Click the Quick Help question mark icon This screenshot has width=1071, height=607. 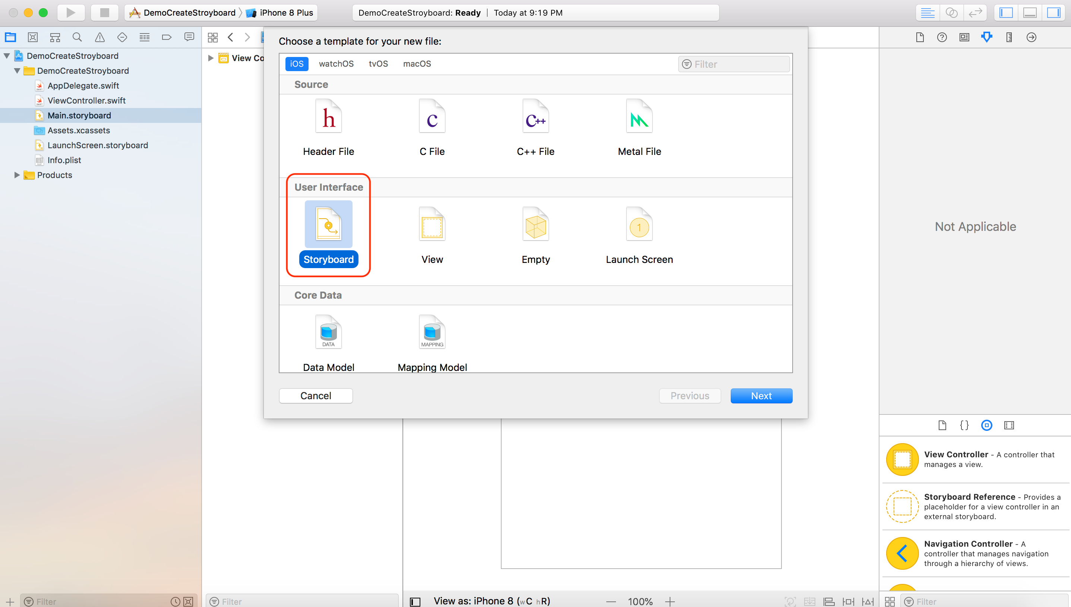coord(942,37)
